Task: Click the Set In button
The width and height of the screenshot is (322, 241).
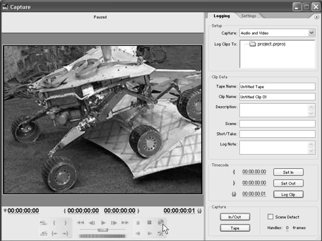Action: tap(288, 172)
